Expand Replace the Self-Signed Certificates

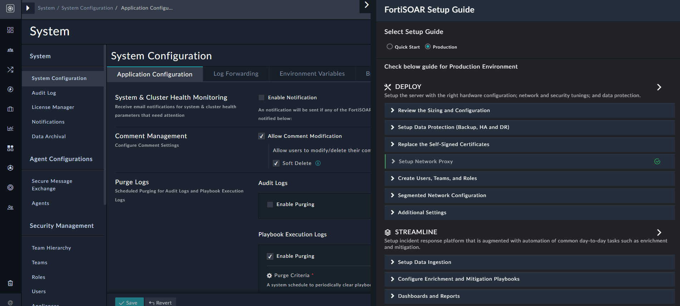(529, 144)
